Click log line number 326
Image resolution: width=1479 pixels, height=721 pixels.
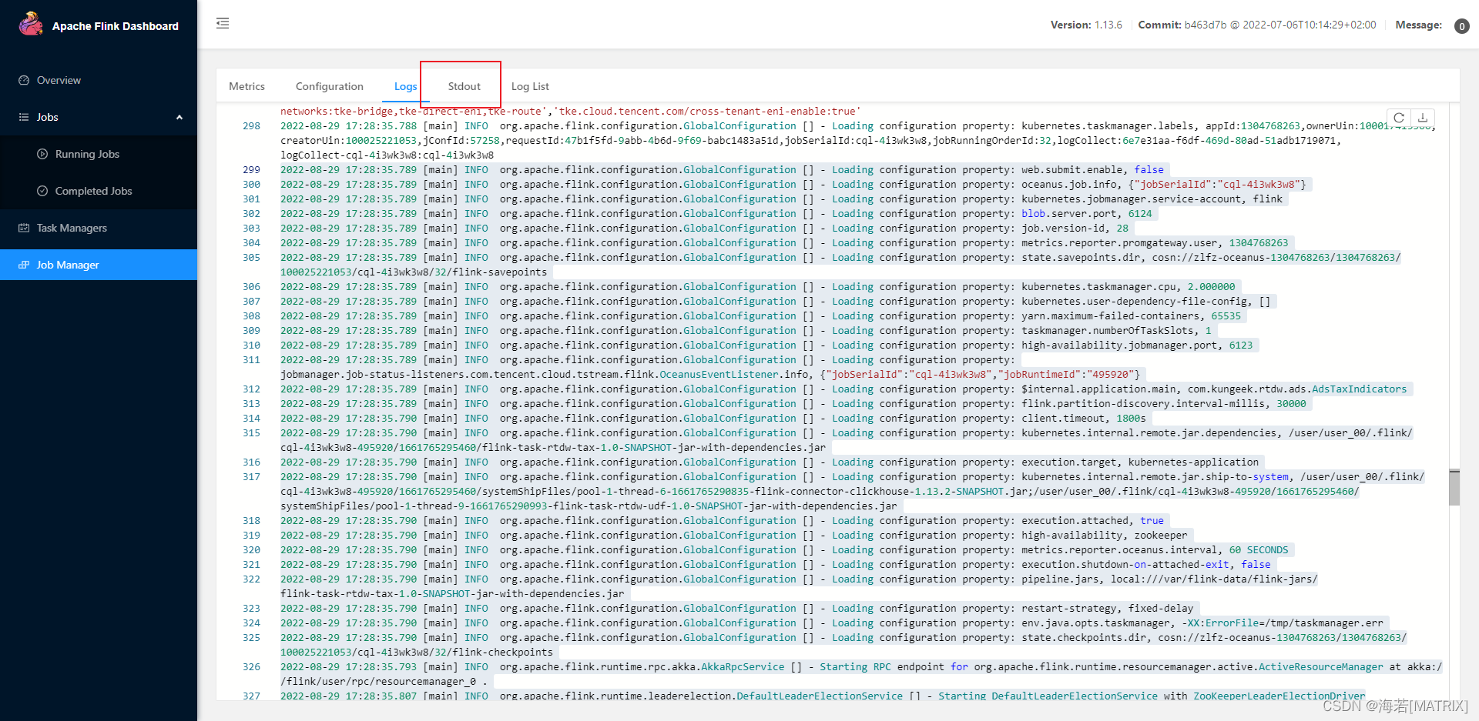[x=251, y=666]
